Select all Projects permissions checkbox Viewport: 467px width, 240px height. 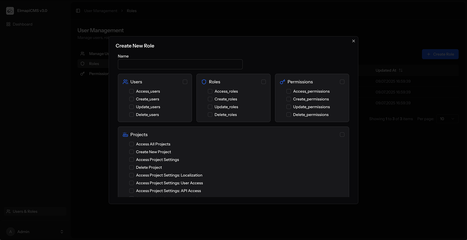click(x=342, y=134)
